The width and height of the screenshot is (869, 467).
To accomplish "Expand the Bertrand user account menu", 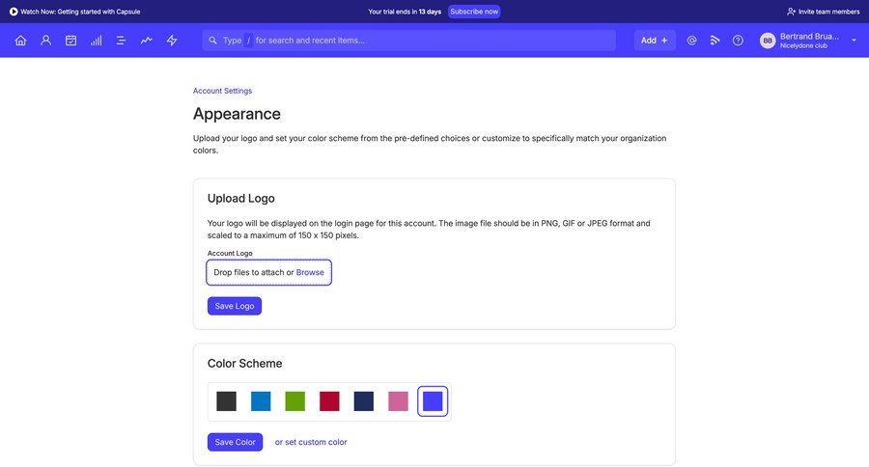I will (808, 41).
